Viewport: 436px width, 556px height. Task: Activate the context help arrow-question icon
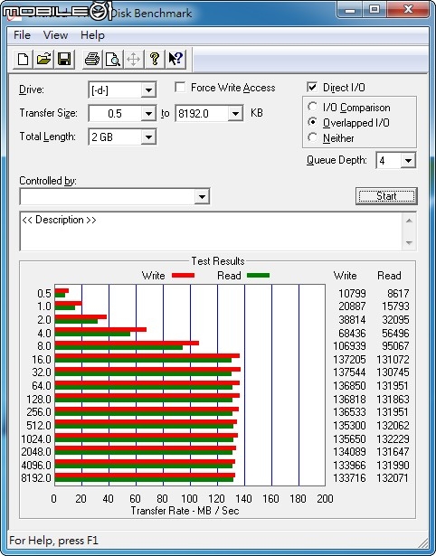pos(175,59)
